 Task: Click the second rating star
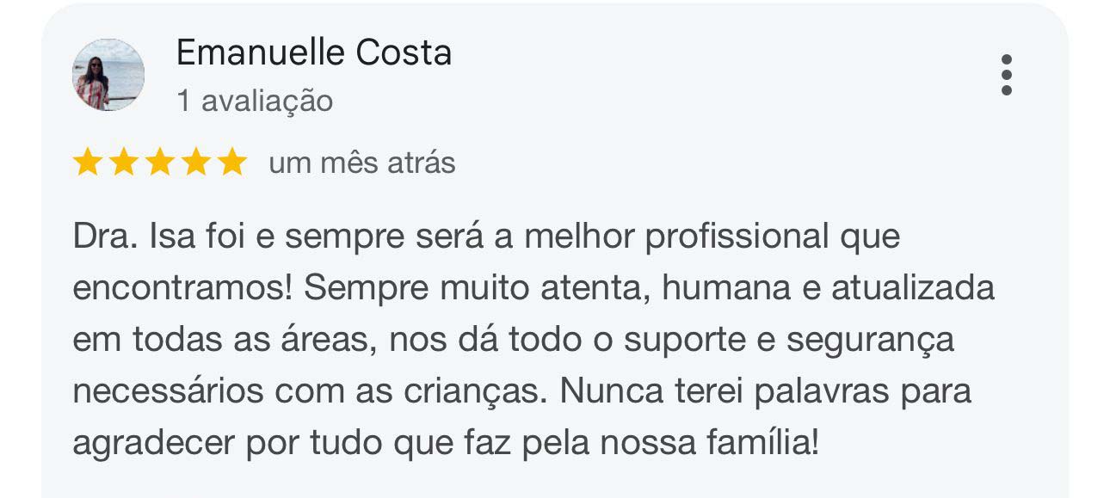(123, 163)
